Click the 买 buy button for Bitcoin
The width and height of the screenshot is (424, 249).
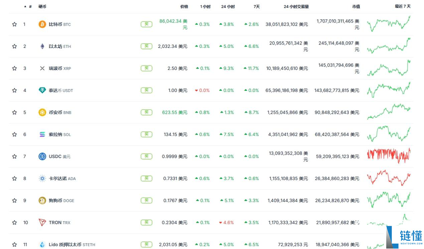coord(146,24)
